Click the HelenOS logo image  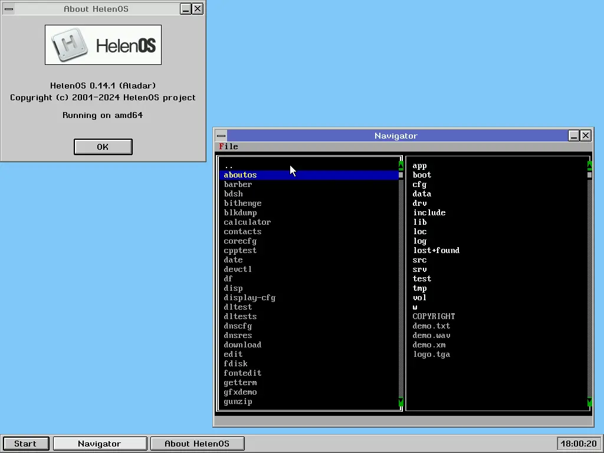click(103, 45)
